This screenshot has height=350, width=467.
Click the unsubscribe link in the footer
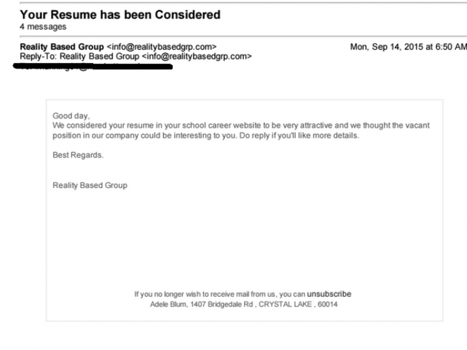coord(329,294)
